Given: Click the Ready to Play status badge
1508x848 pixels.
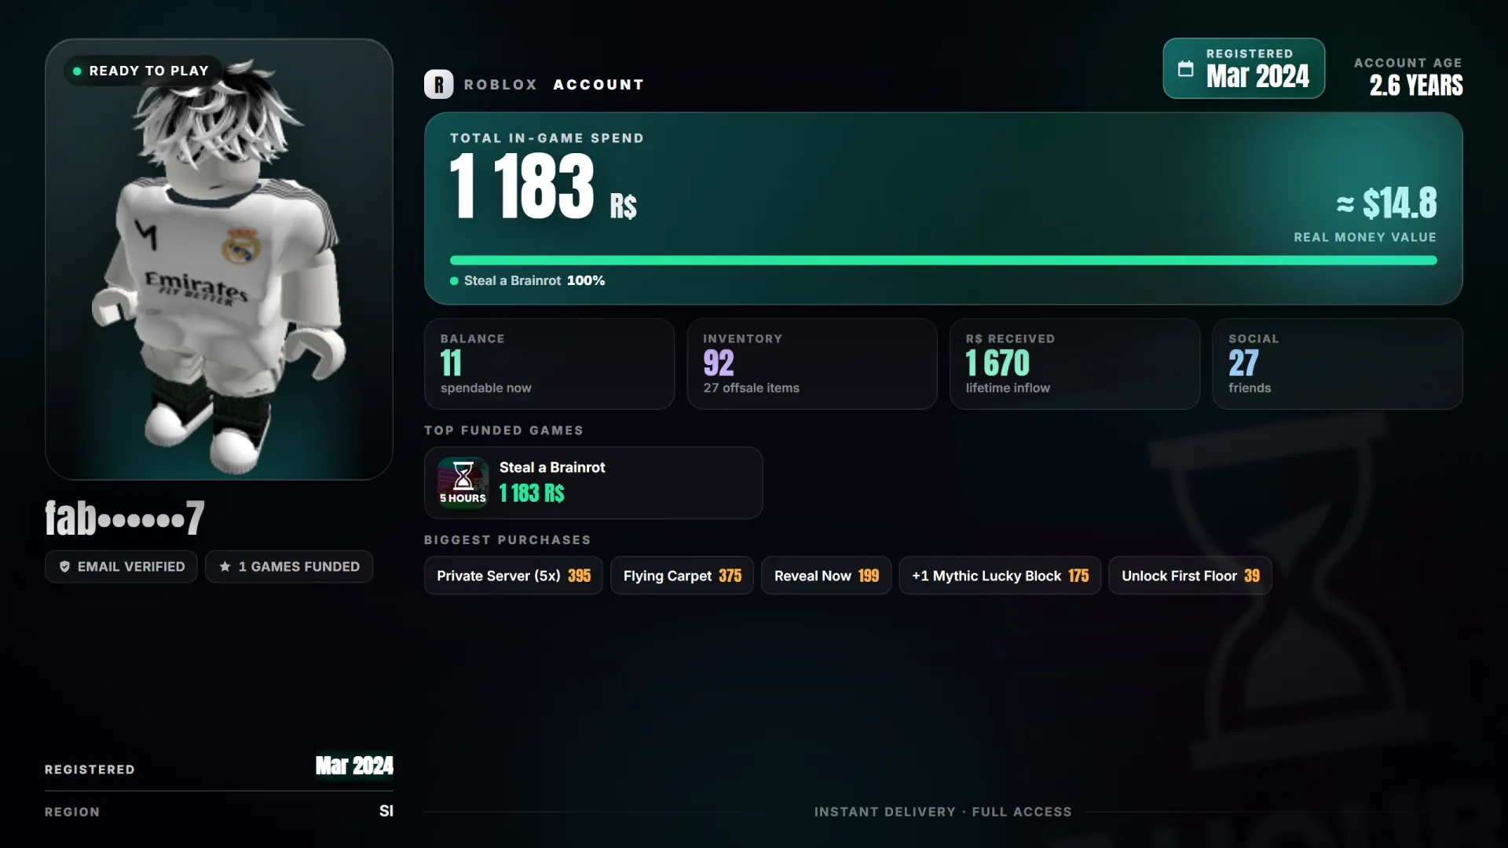Looking at the screenshot, I should 141,71.
